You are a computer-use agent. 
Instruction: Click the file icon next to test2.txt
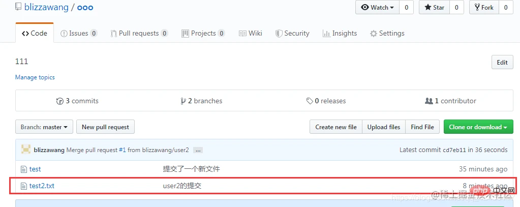[23, 186]
